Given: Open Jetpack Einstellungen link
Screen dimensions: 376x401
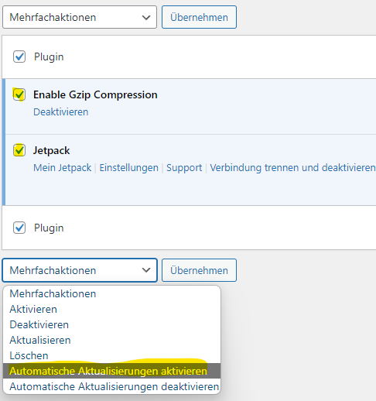Looking at the screenshot, I should [x=129, y=168].
